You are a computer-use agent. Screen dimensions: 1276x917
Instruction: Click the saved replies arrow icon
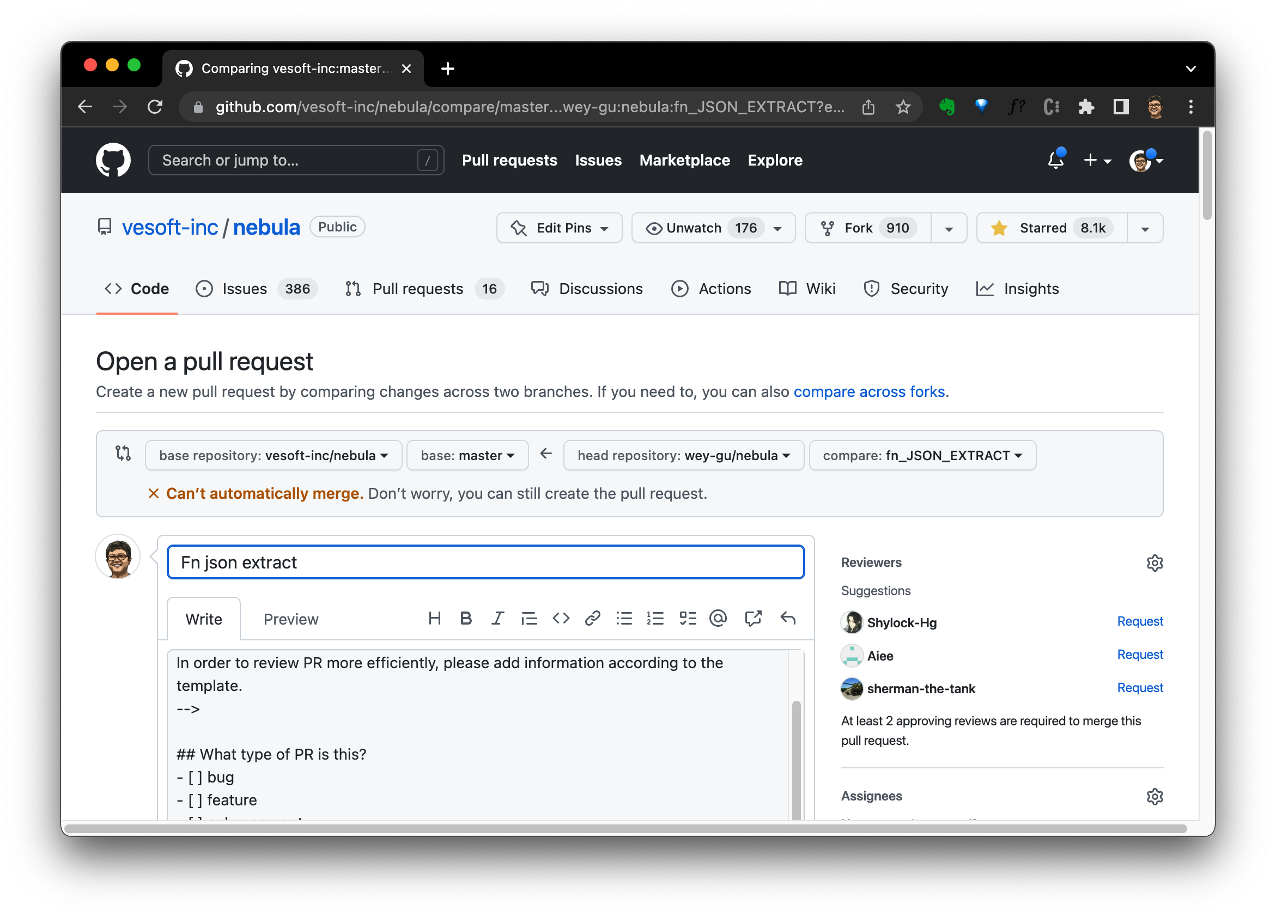click(788, 619)
